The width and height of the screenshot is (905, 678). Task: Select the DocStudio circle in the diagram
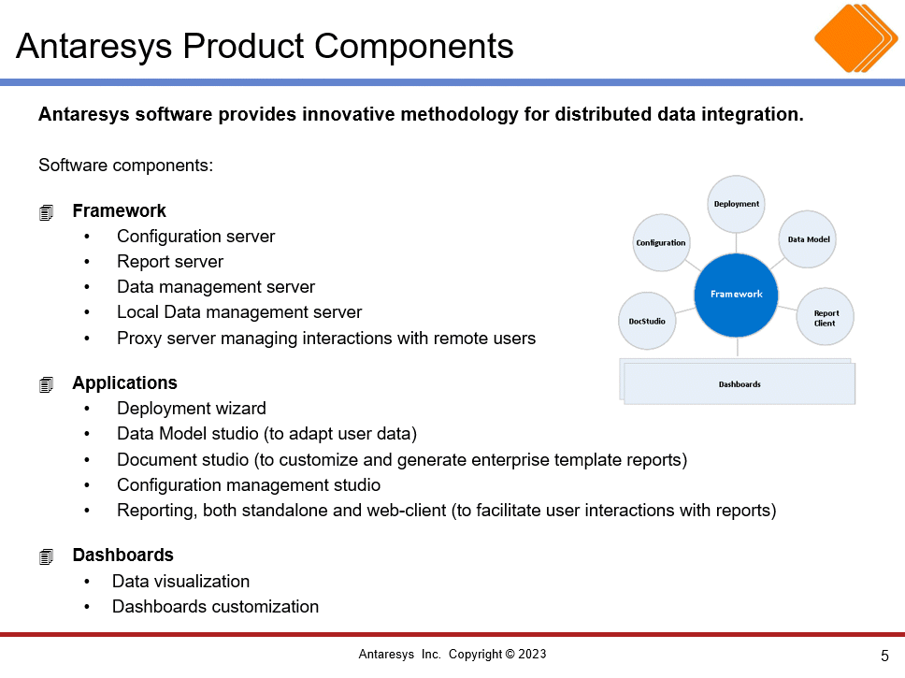tap(647, 321)
